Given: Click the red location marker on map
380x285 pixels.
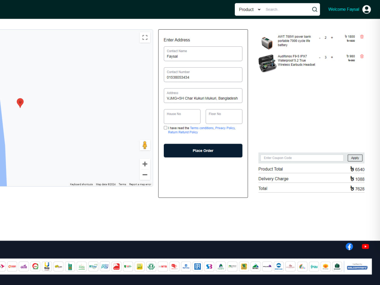Looking at the screenshot, I should coord(20,103).
